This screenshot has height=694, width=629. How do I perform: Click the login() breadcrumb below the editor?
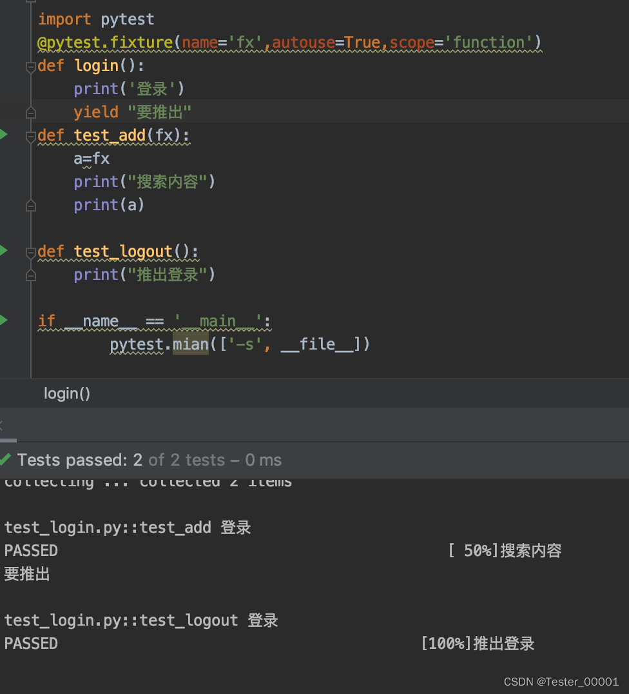67,393
